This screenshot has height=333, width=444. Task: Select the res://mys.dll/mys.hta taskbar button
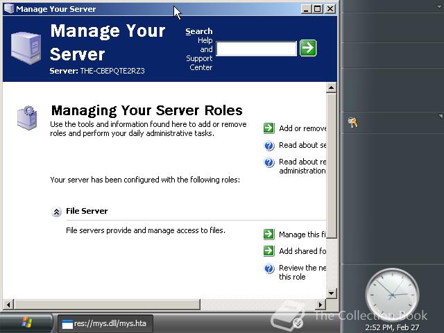point(105,324)
